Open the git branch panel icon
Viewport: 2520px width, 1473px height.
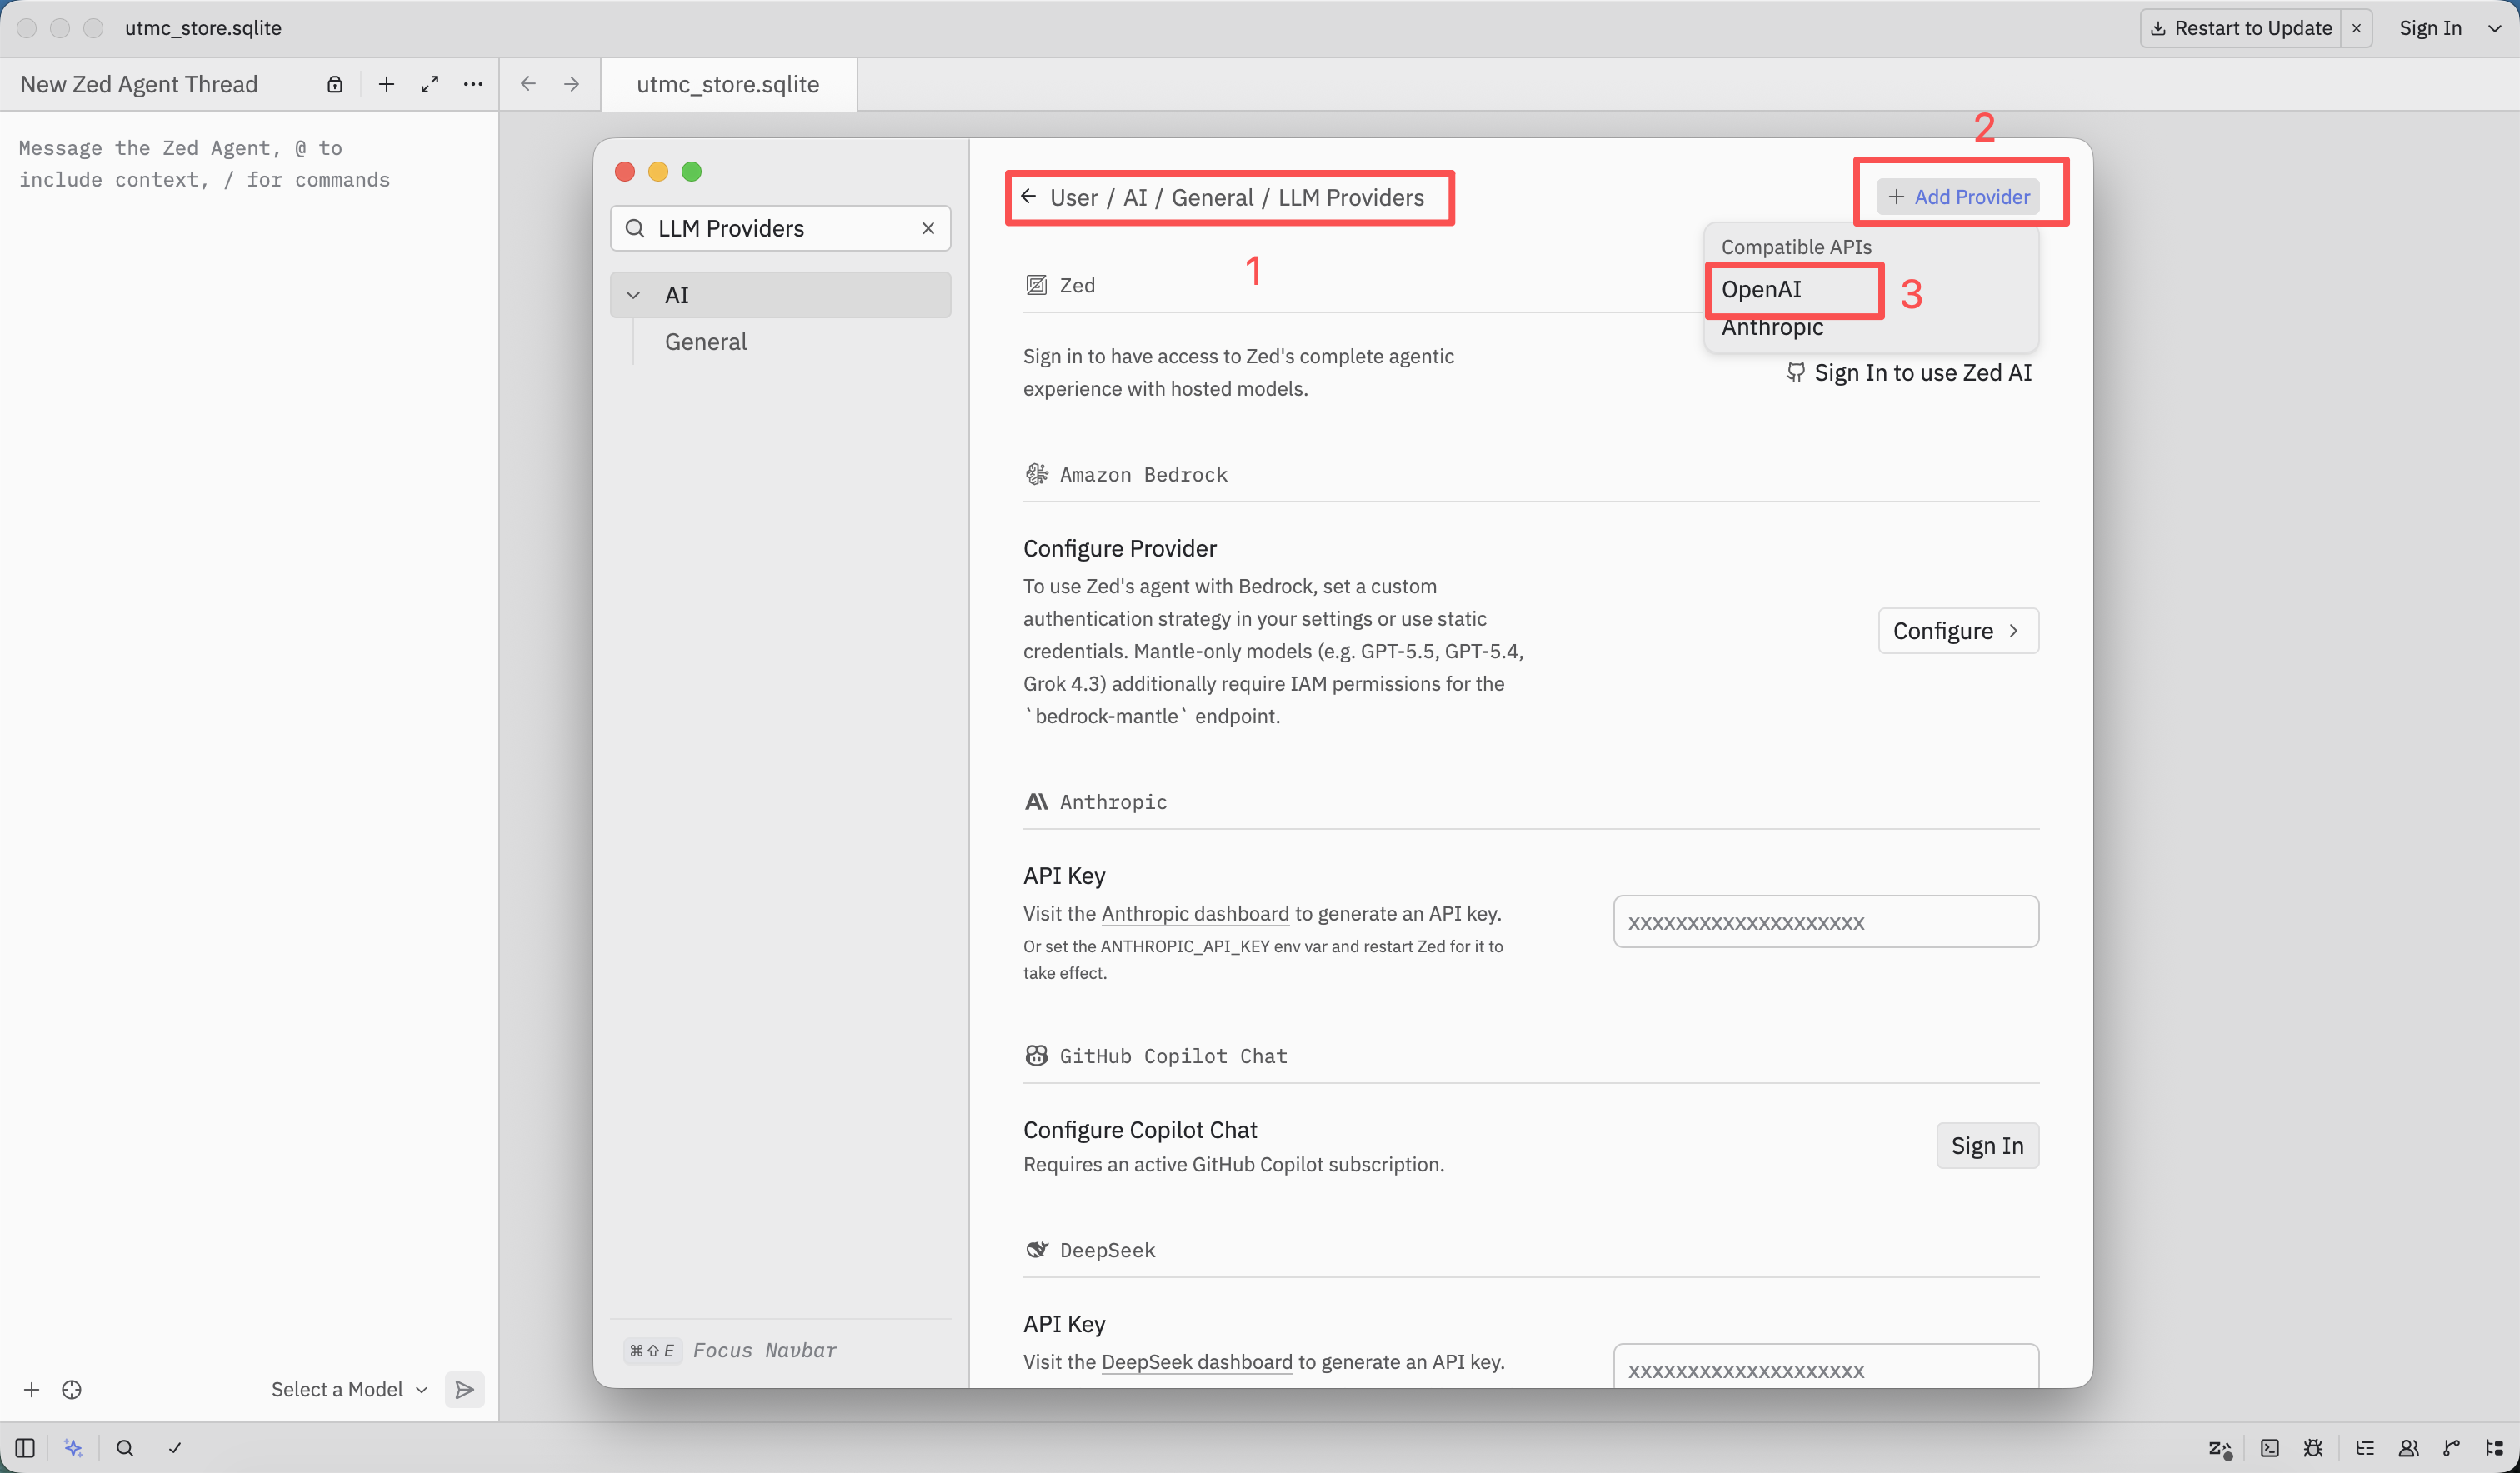[2451, 1447]
